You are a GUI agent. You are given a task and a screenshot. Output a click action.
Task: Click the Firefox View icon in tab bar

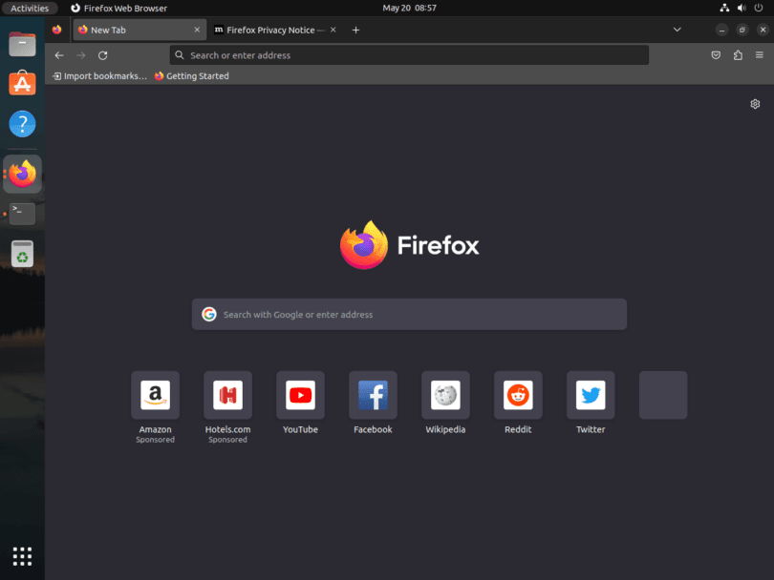point(56,30)
